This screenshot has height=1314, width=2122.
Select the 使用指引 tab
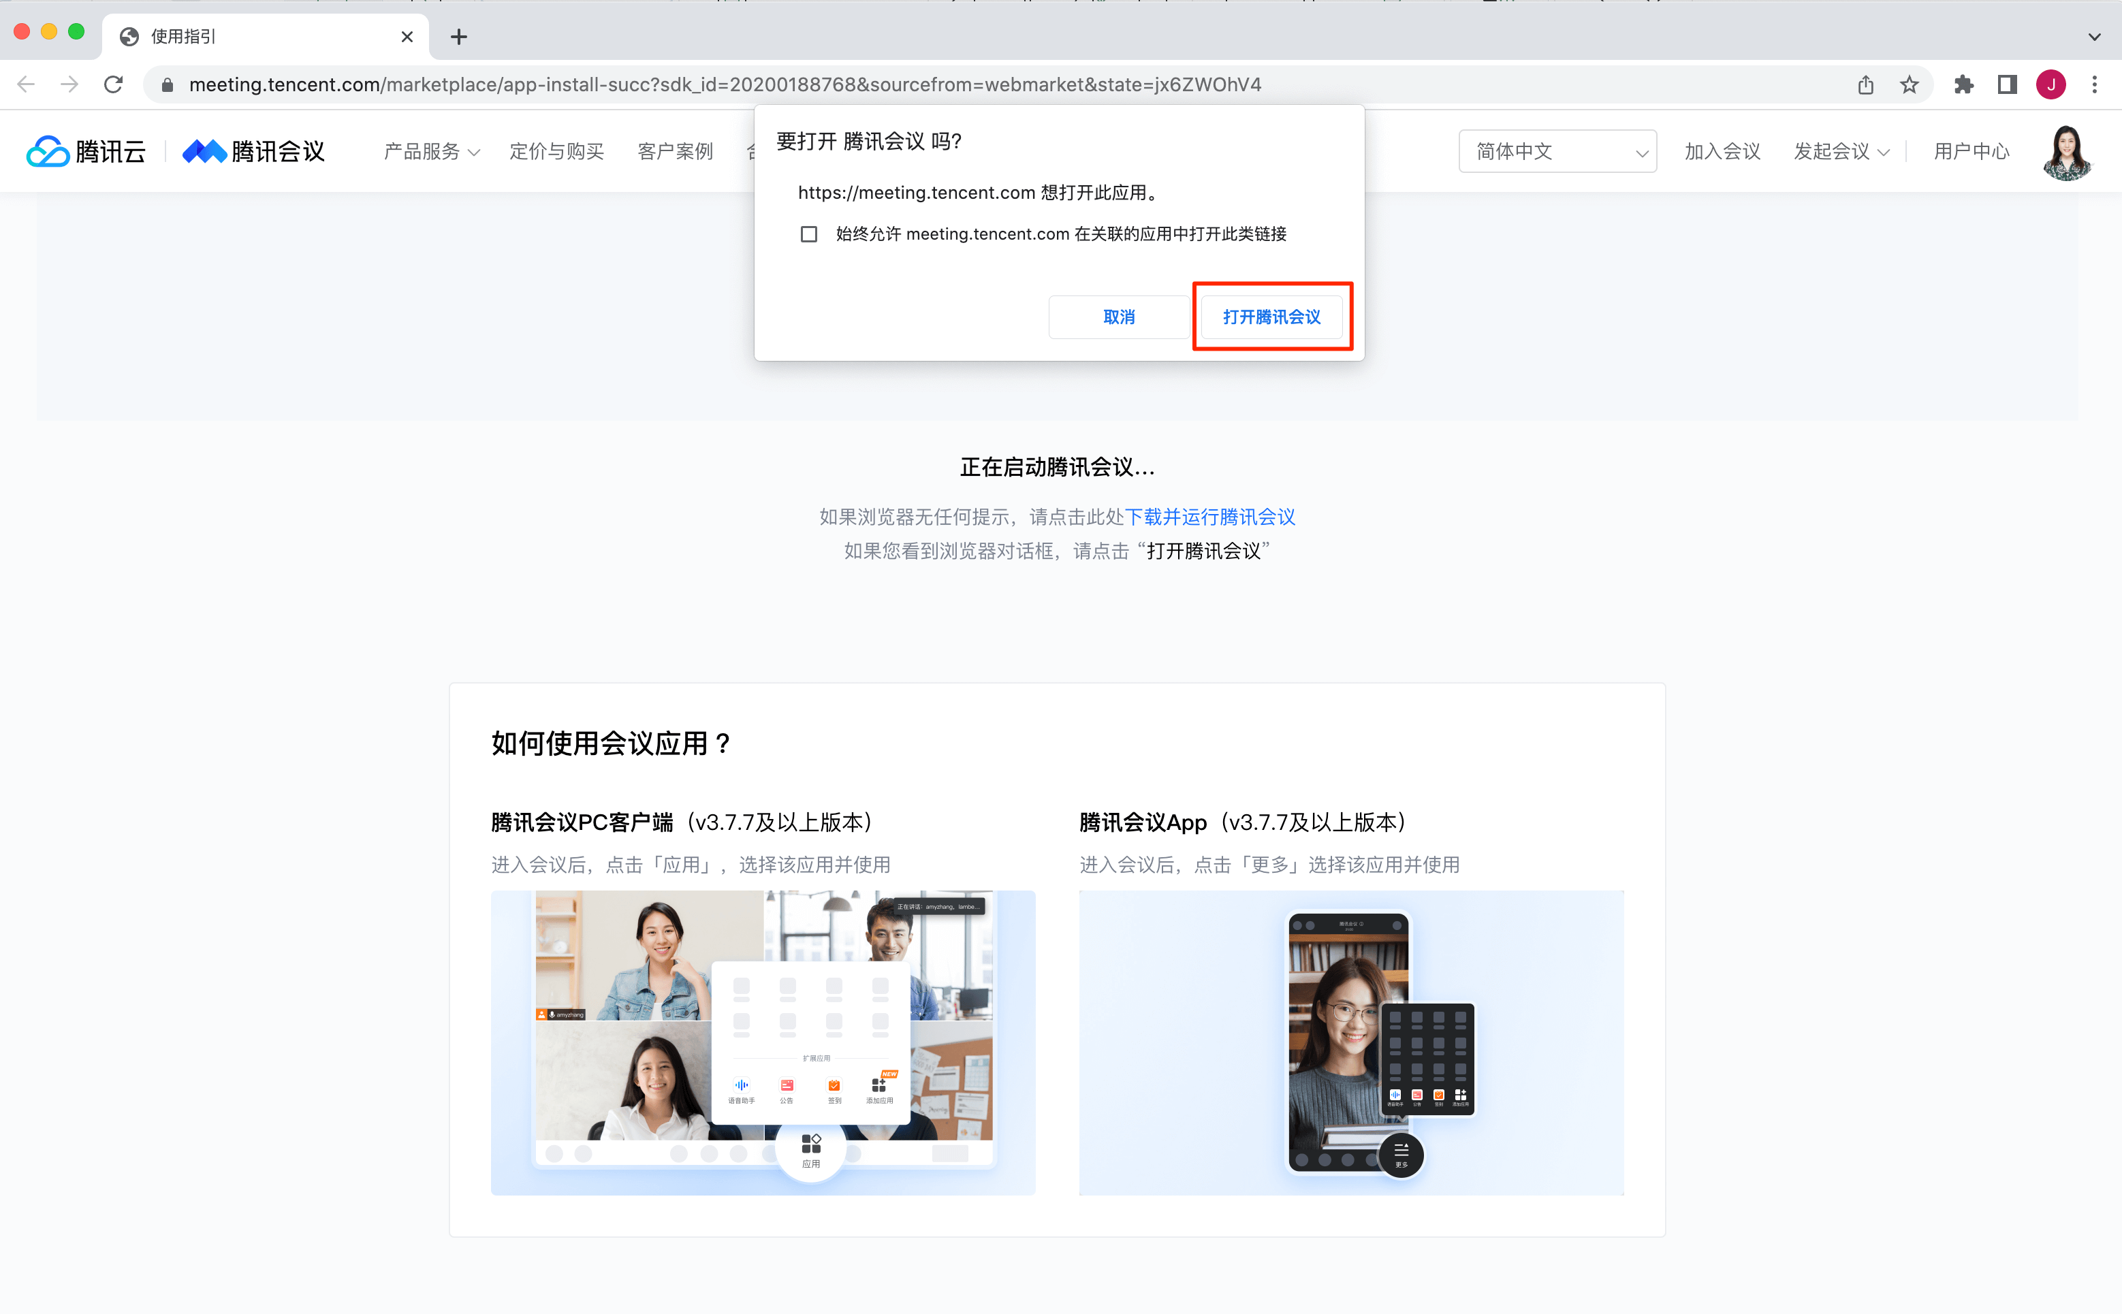(x=265, y=37)
